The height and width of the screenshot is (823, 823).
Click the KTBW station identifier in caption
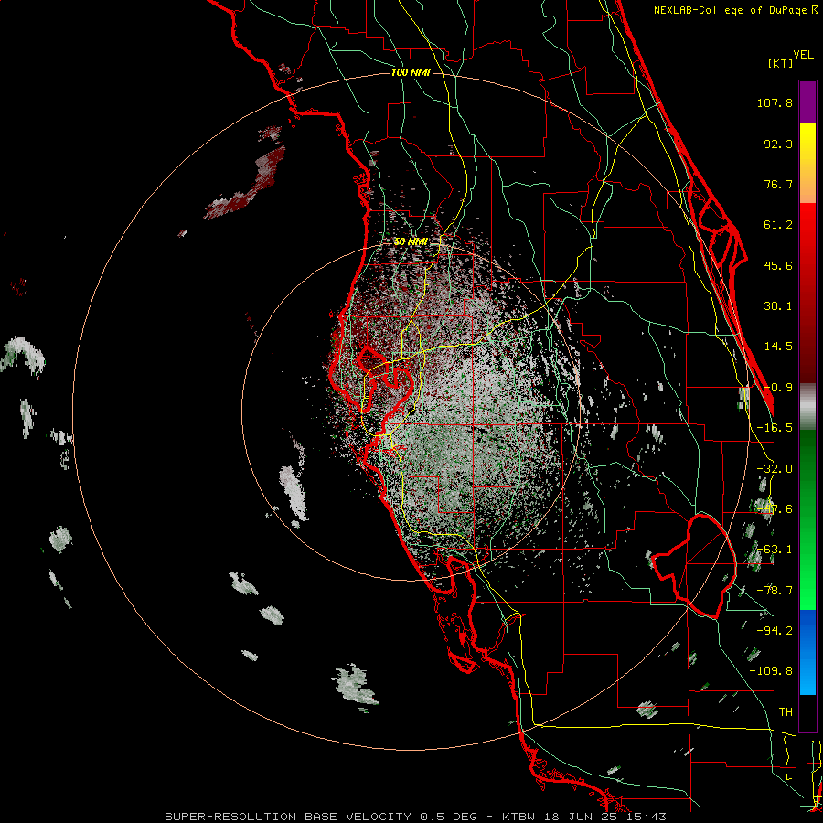[x=520, y=817]
